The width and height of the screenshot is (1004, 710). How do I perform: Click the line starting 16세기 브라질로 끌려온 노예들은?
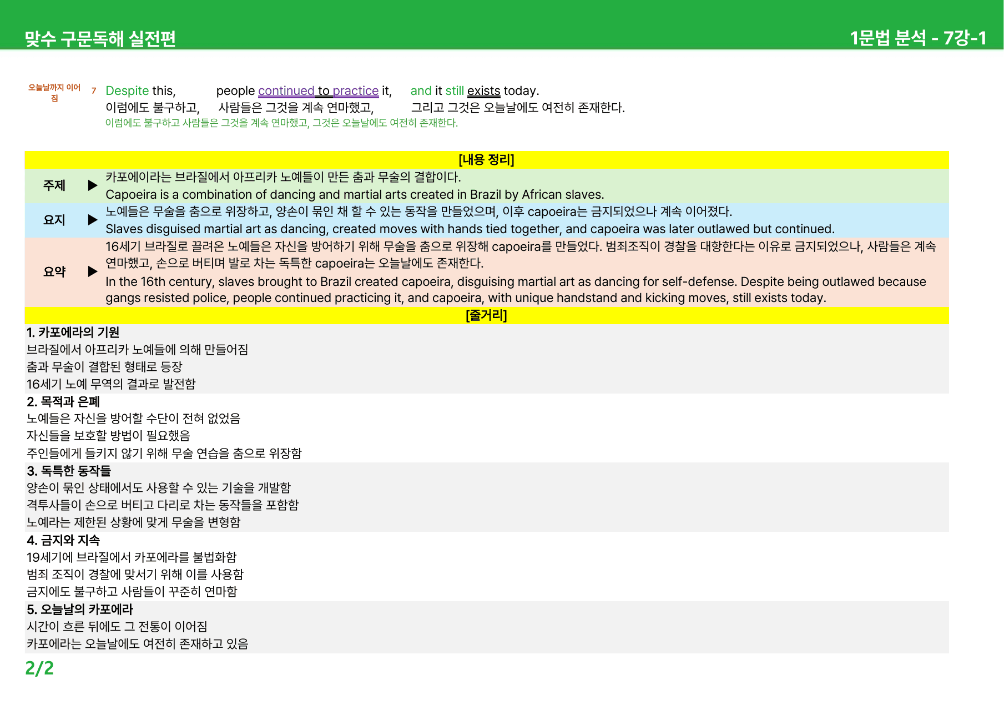521,254
